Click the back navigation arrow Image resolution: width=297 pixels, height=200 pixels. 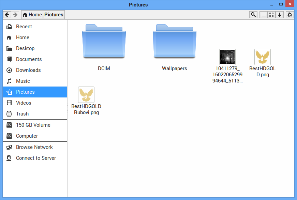point(7,15)
